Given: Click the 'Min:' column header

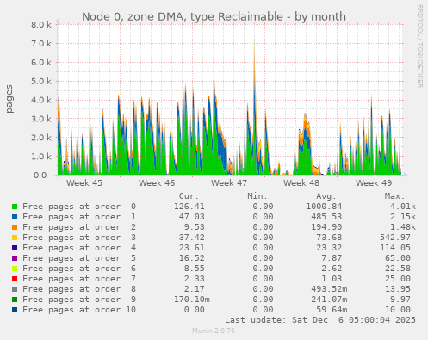Looking at the screenshot, I should pyautogui.click(x=257, y=196).
